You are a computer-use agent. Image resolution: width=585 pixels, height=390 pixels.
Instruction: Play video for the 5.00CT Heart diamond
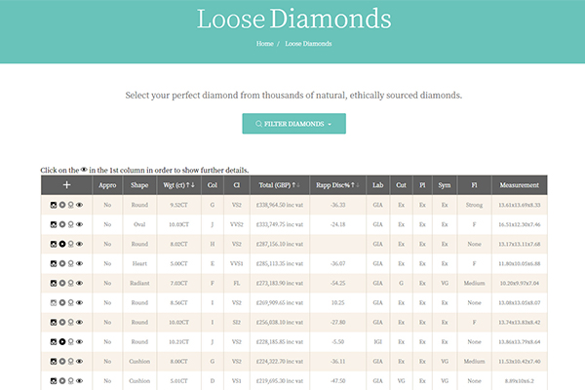point(62,263)
